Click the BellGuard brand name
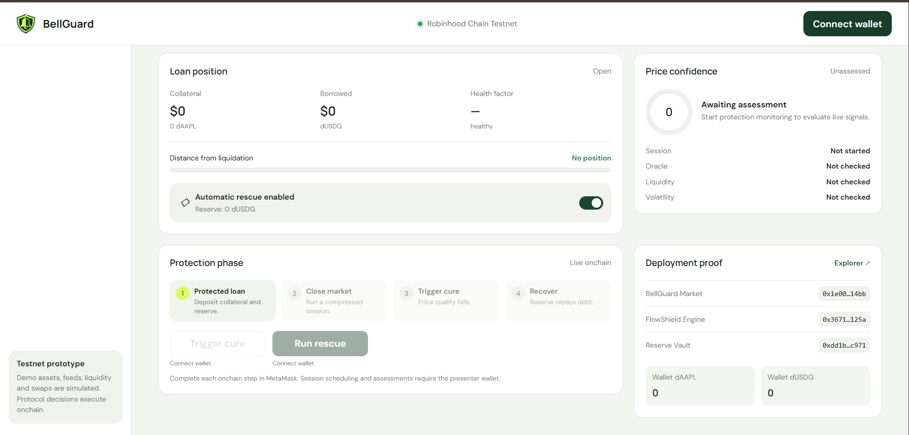 [x=68, y=24]
